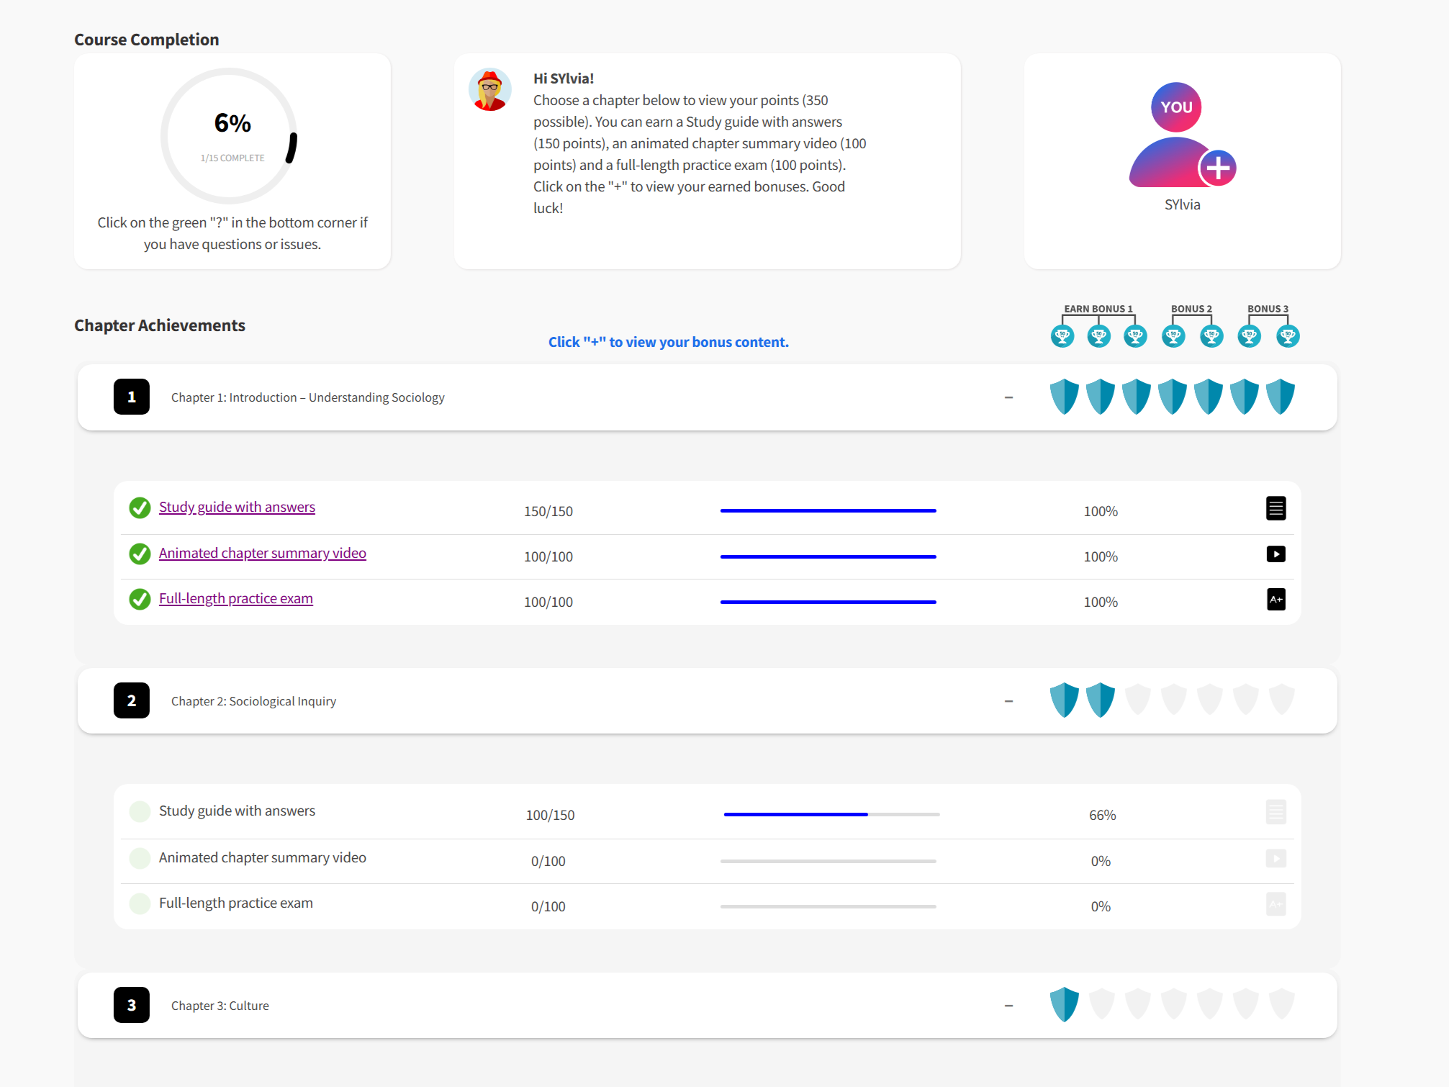1449x1087 pixels.
Task: Click first shield in Chapter 1 row
Action: point(1065,397)
